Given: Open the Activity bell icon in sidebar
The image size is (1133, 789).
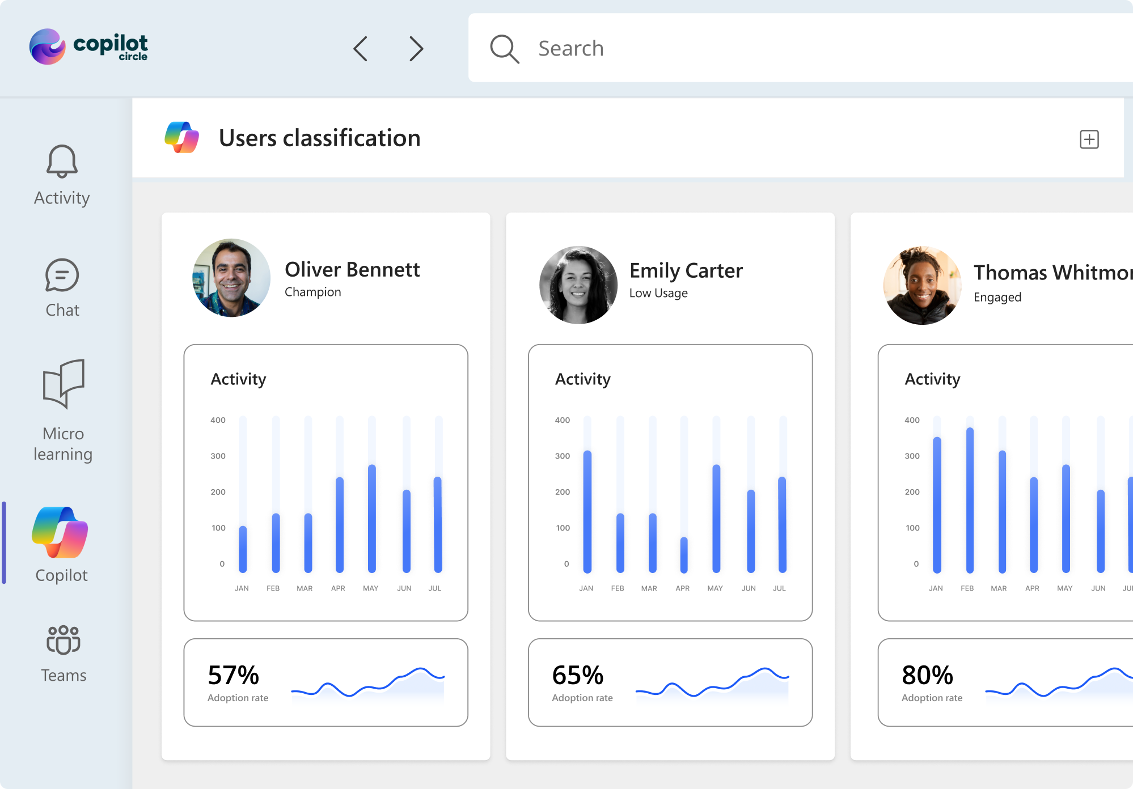Looking at the screenshot, I should [62, 162].
